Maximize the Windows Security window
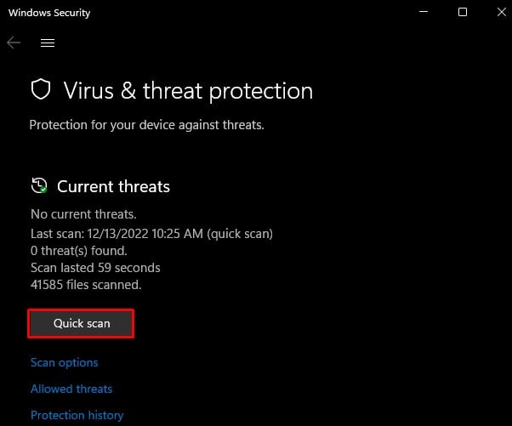The width and height of the screenshot is (512, 426). pos(463,13)
